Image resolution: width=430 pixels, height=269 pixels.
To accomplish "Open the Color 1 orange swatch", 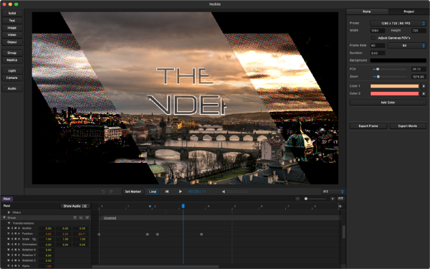I will (394, 86).
